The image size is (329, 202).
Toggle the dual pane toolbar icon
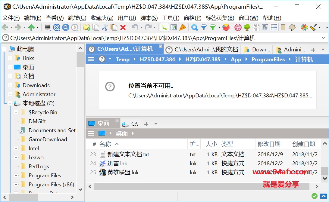[274, 27]
